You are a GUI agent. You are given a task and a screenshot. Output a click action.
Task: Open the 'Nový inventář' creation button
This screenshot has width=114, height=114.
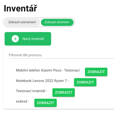(28, 39)
